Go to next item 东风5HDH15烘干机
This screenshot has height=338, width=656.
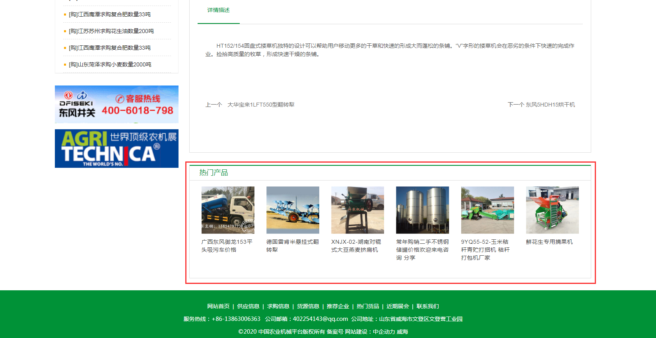pyautogui.click(x=550, y=105)
